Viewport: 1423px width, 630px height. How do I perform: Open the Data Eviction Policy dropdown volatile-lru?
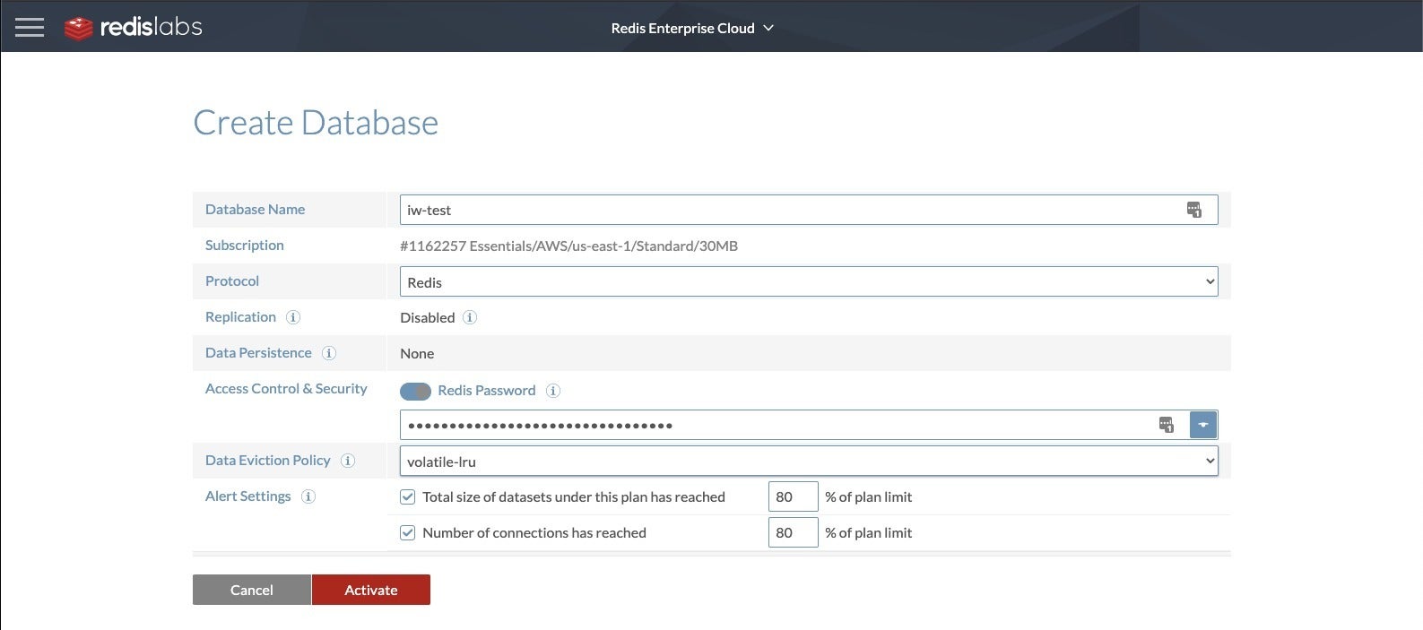point(809,461)
